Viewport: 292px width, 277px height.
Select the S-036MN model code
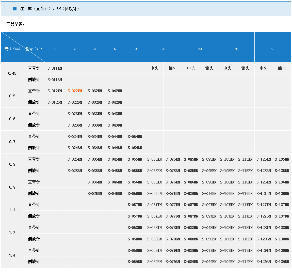tap(95, 182)
